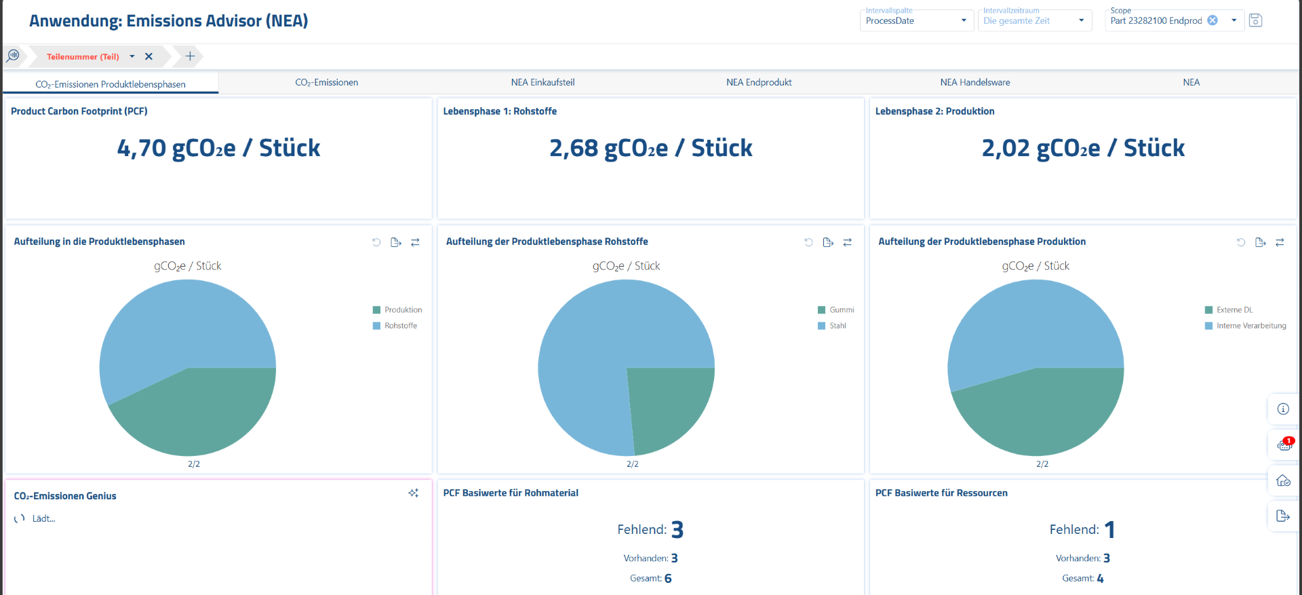The height and width of the screenshot is (595, 1302).
Task: Click the CO₂-Emissionen Genius sparkle icon
Action: pos(413,493)
